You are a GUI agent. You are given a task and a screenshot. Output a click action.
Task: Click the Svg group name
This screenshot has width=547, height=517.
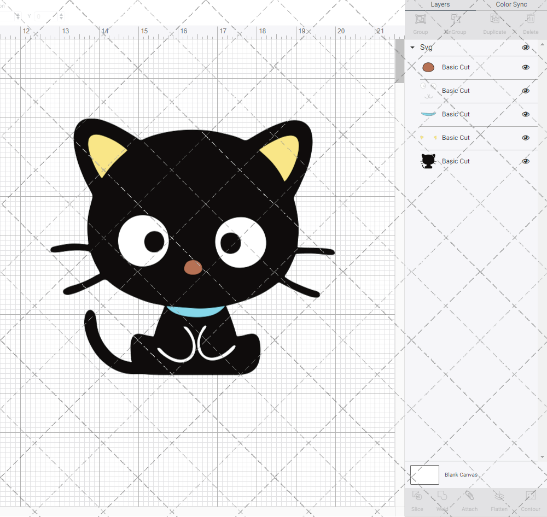(426, 48)
